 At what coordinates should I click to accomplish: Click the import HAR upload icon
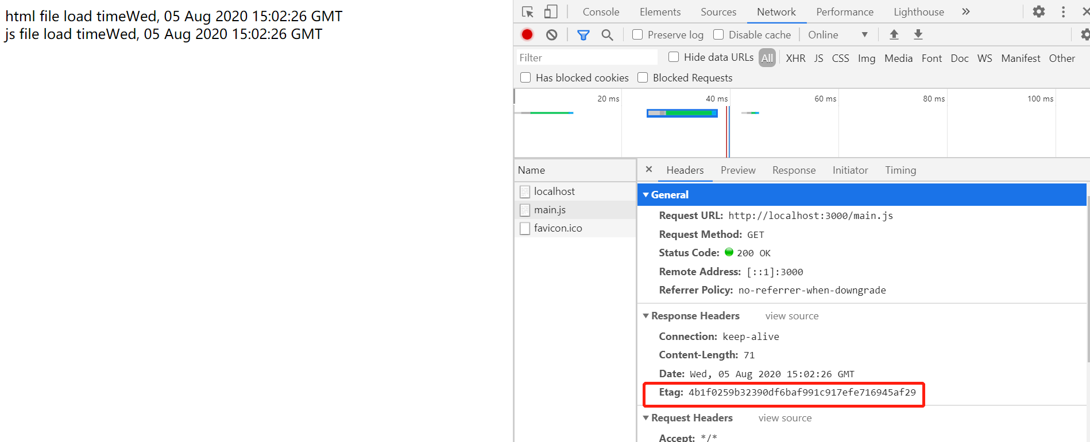tap(894, 35)
